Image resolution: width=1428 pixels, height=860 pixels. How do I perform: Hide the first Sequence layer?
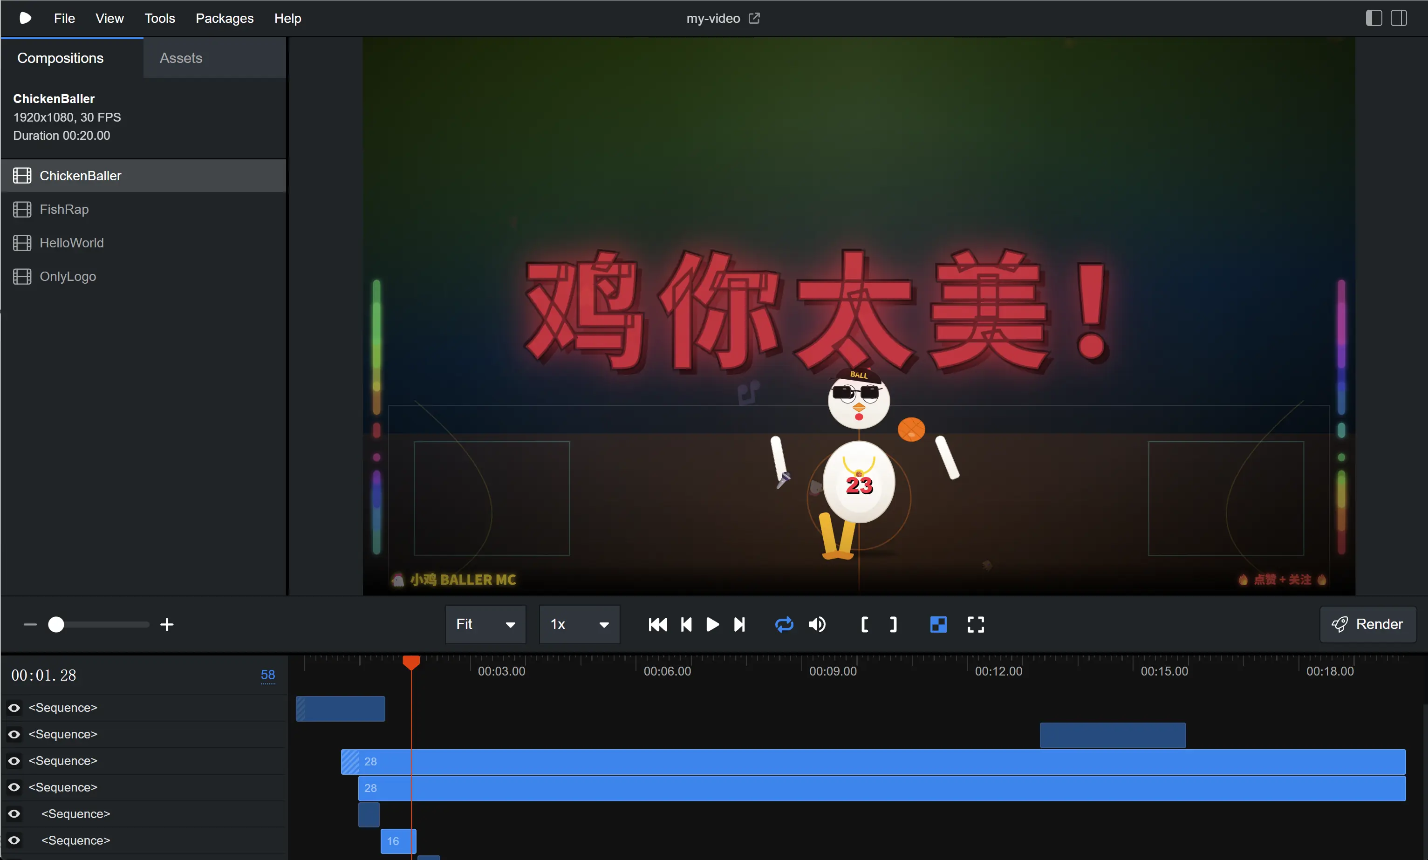(14, 708)
